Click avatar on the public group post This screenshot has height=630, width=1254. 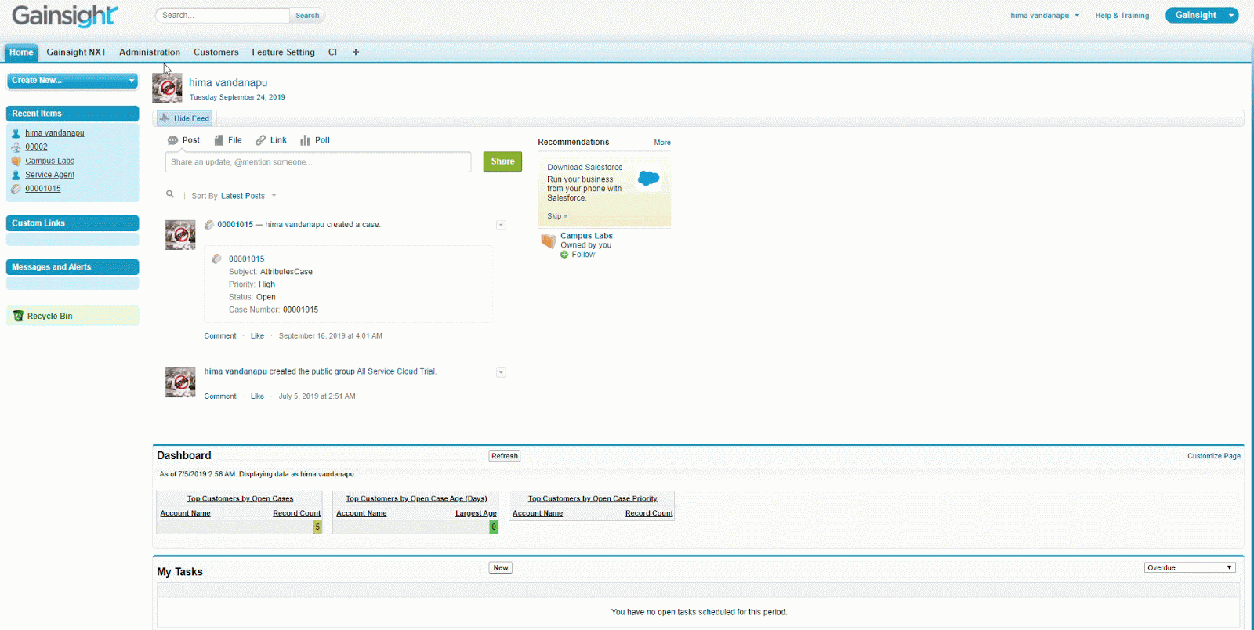click(x=180, y=382)
